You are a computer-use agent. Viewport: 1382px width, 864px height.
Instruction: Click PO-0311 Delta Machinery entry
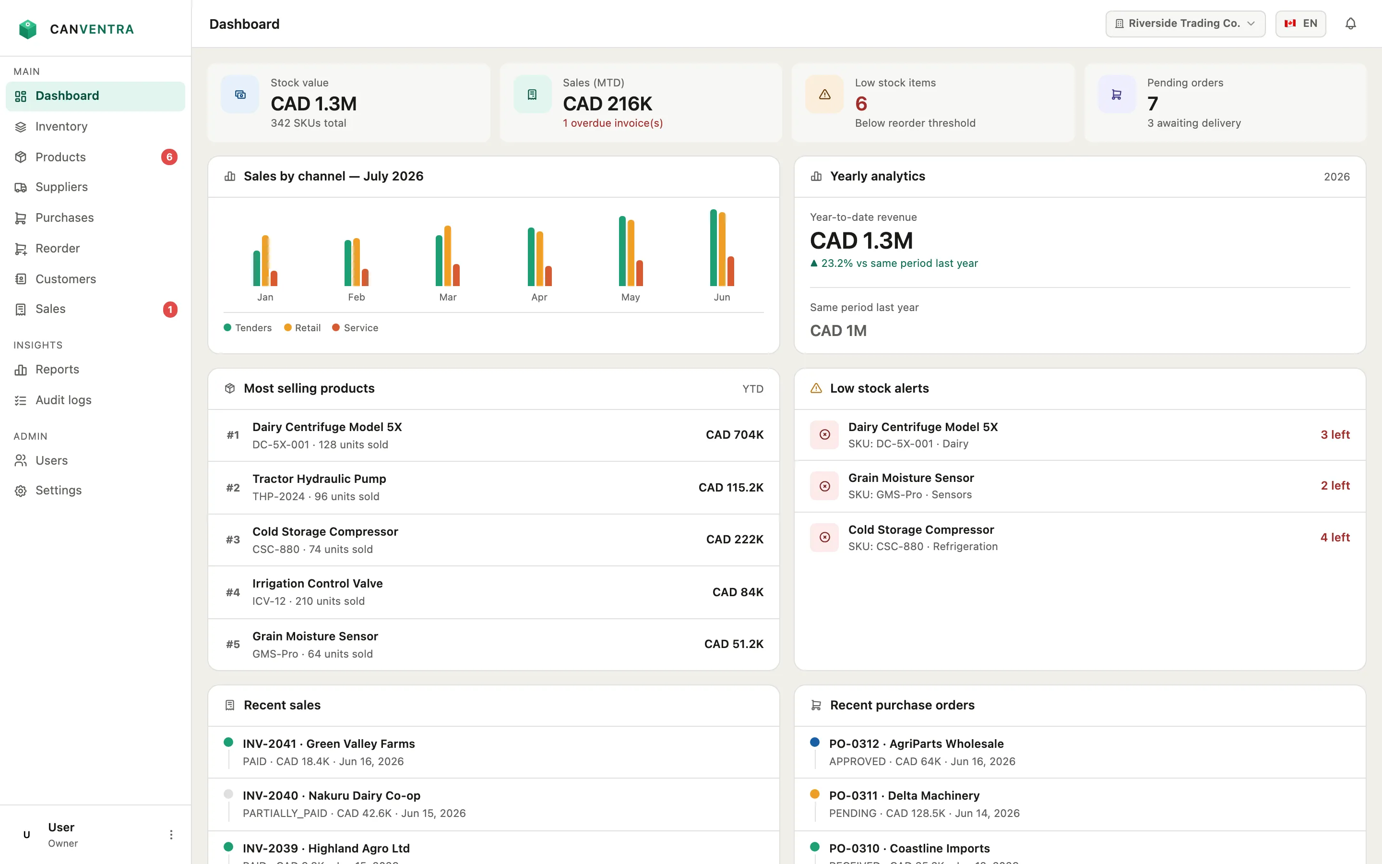pos(1080,804)
